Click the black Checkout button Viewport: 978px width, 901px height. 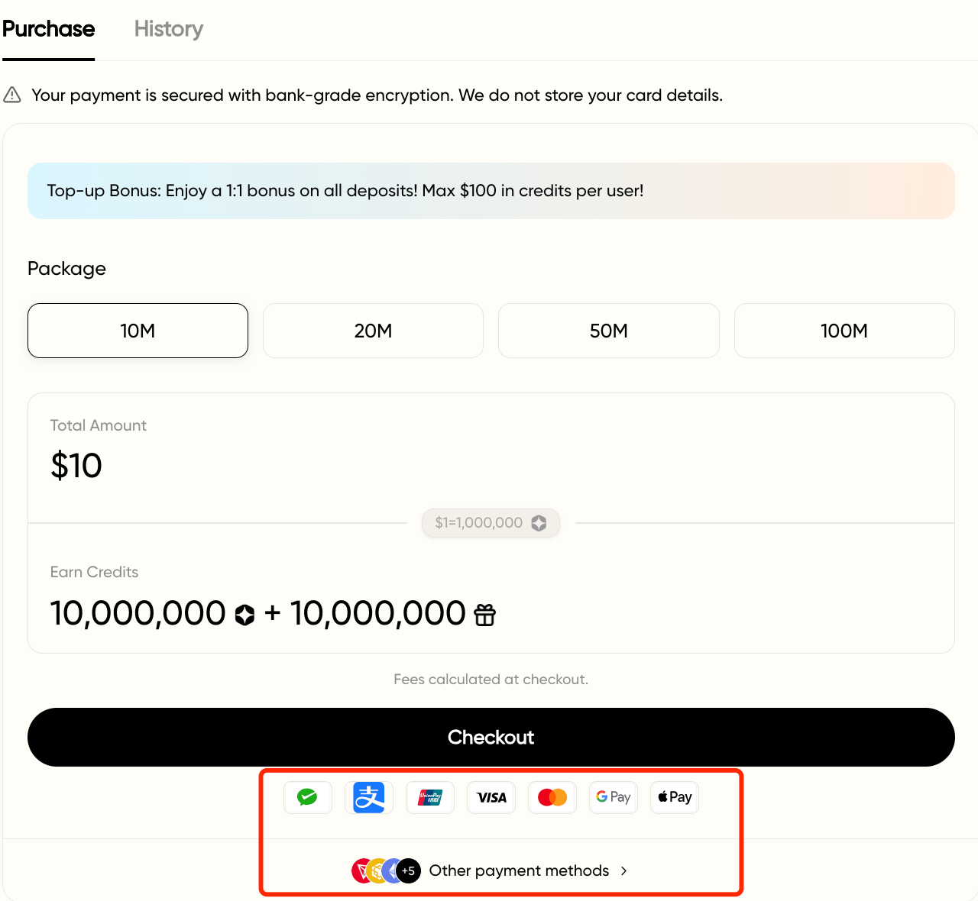click(491, 737)
